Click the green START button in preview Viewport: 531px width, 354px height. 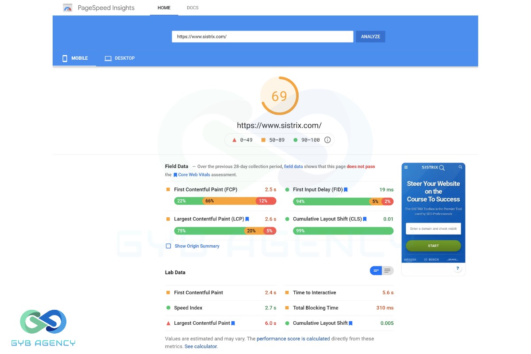pyautogui.click(x=434, y=246)
